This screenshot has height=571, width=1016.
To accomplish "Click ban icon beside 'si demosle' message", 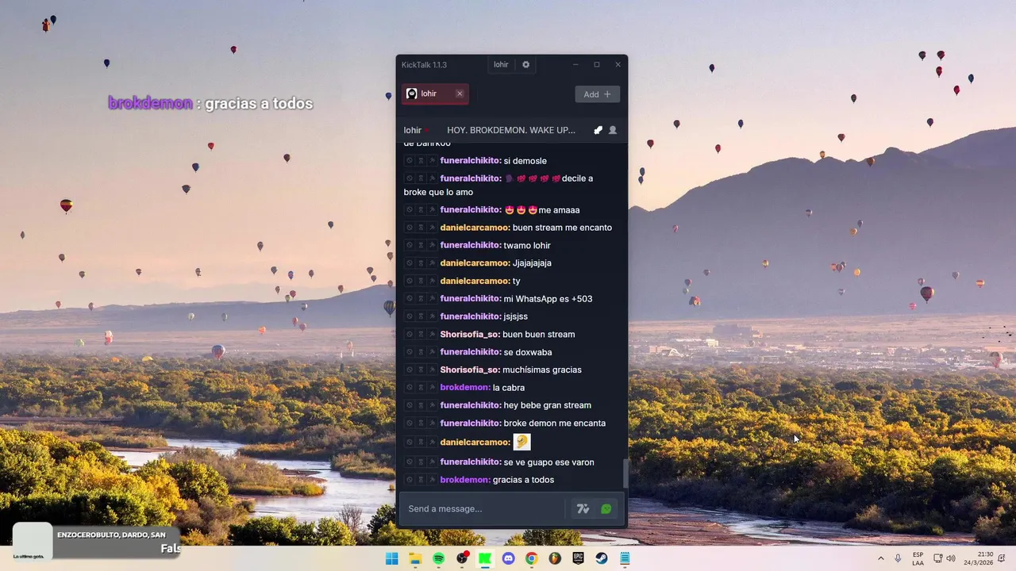I will click(x=410, y=161).
